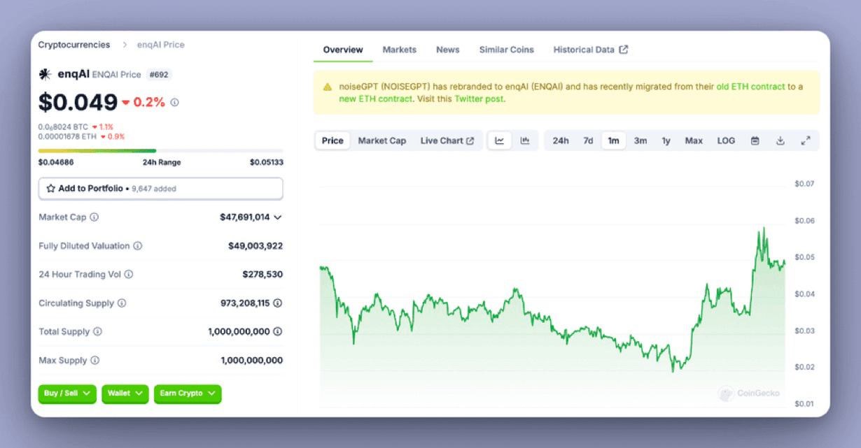Click the $49,003,922 valuation value
Screen dimensions: 861x448
click(x=255, y=246)
